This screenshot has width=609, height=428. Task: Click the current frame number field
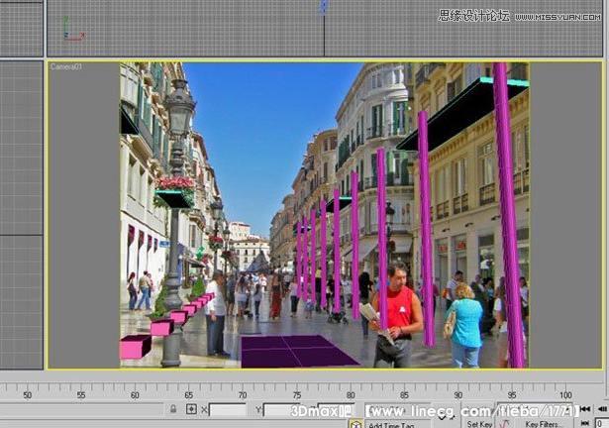pyautogui.click(x=602, y=424)
